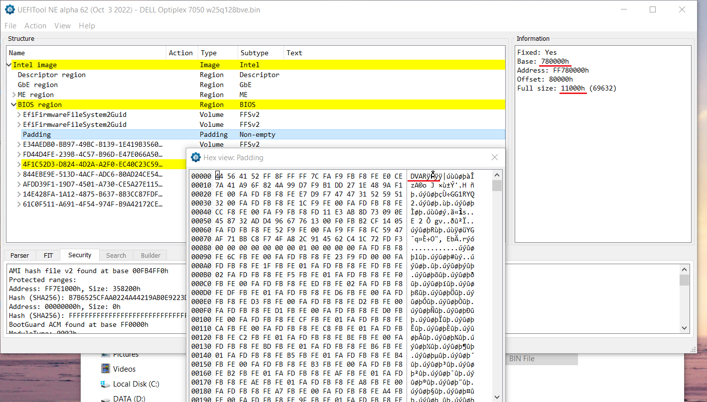
Task: Expand the first EfiFirmwareFileSystem2Guid volume
Action: (19, 114)
